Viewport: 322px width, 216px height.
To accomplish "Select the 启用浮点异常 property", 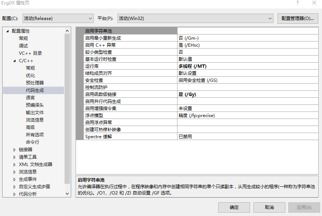I will coord(130,122).
